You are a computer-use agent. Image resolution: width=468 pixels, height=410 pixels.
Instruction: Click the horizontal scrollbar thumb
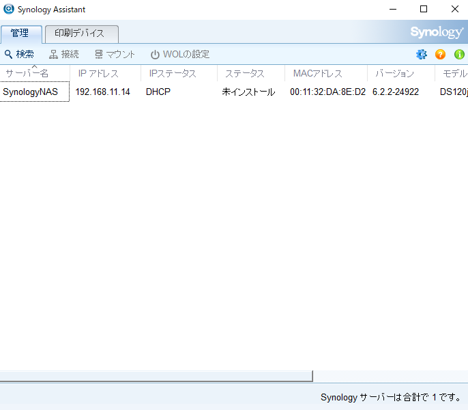pyautogui.click(x=156, y=377)
